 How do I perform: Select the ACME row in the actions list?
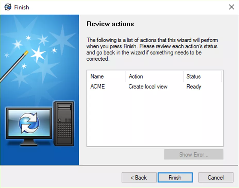pos(98,87)
